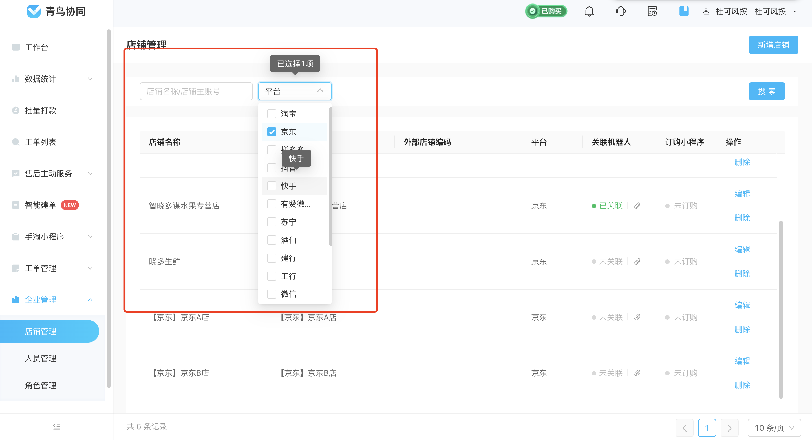The image size is (812, 440).
Task: Uncheck the 京东 platform checkbox
Action: point(272,132)
